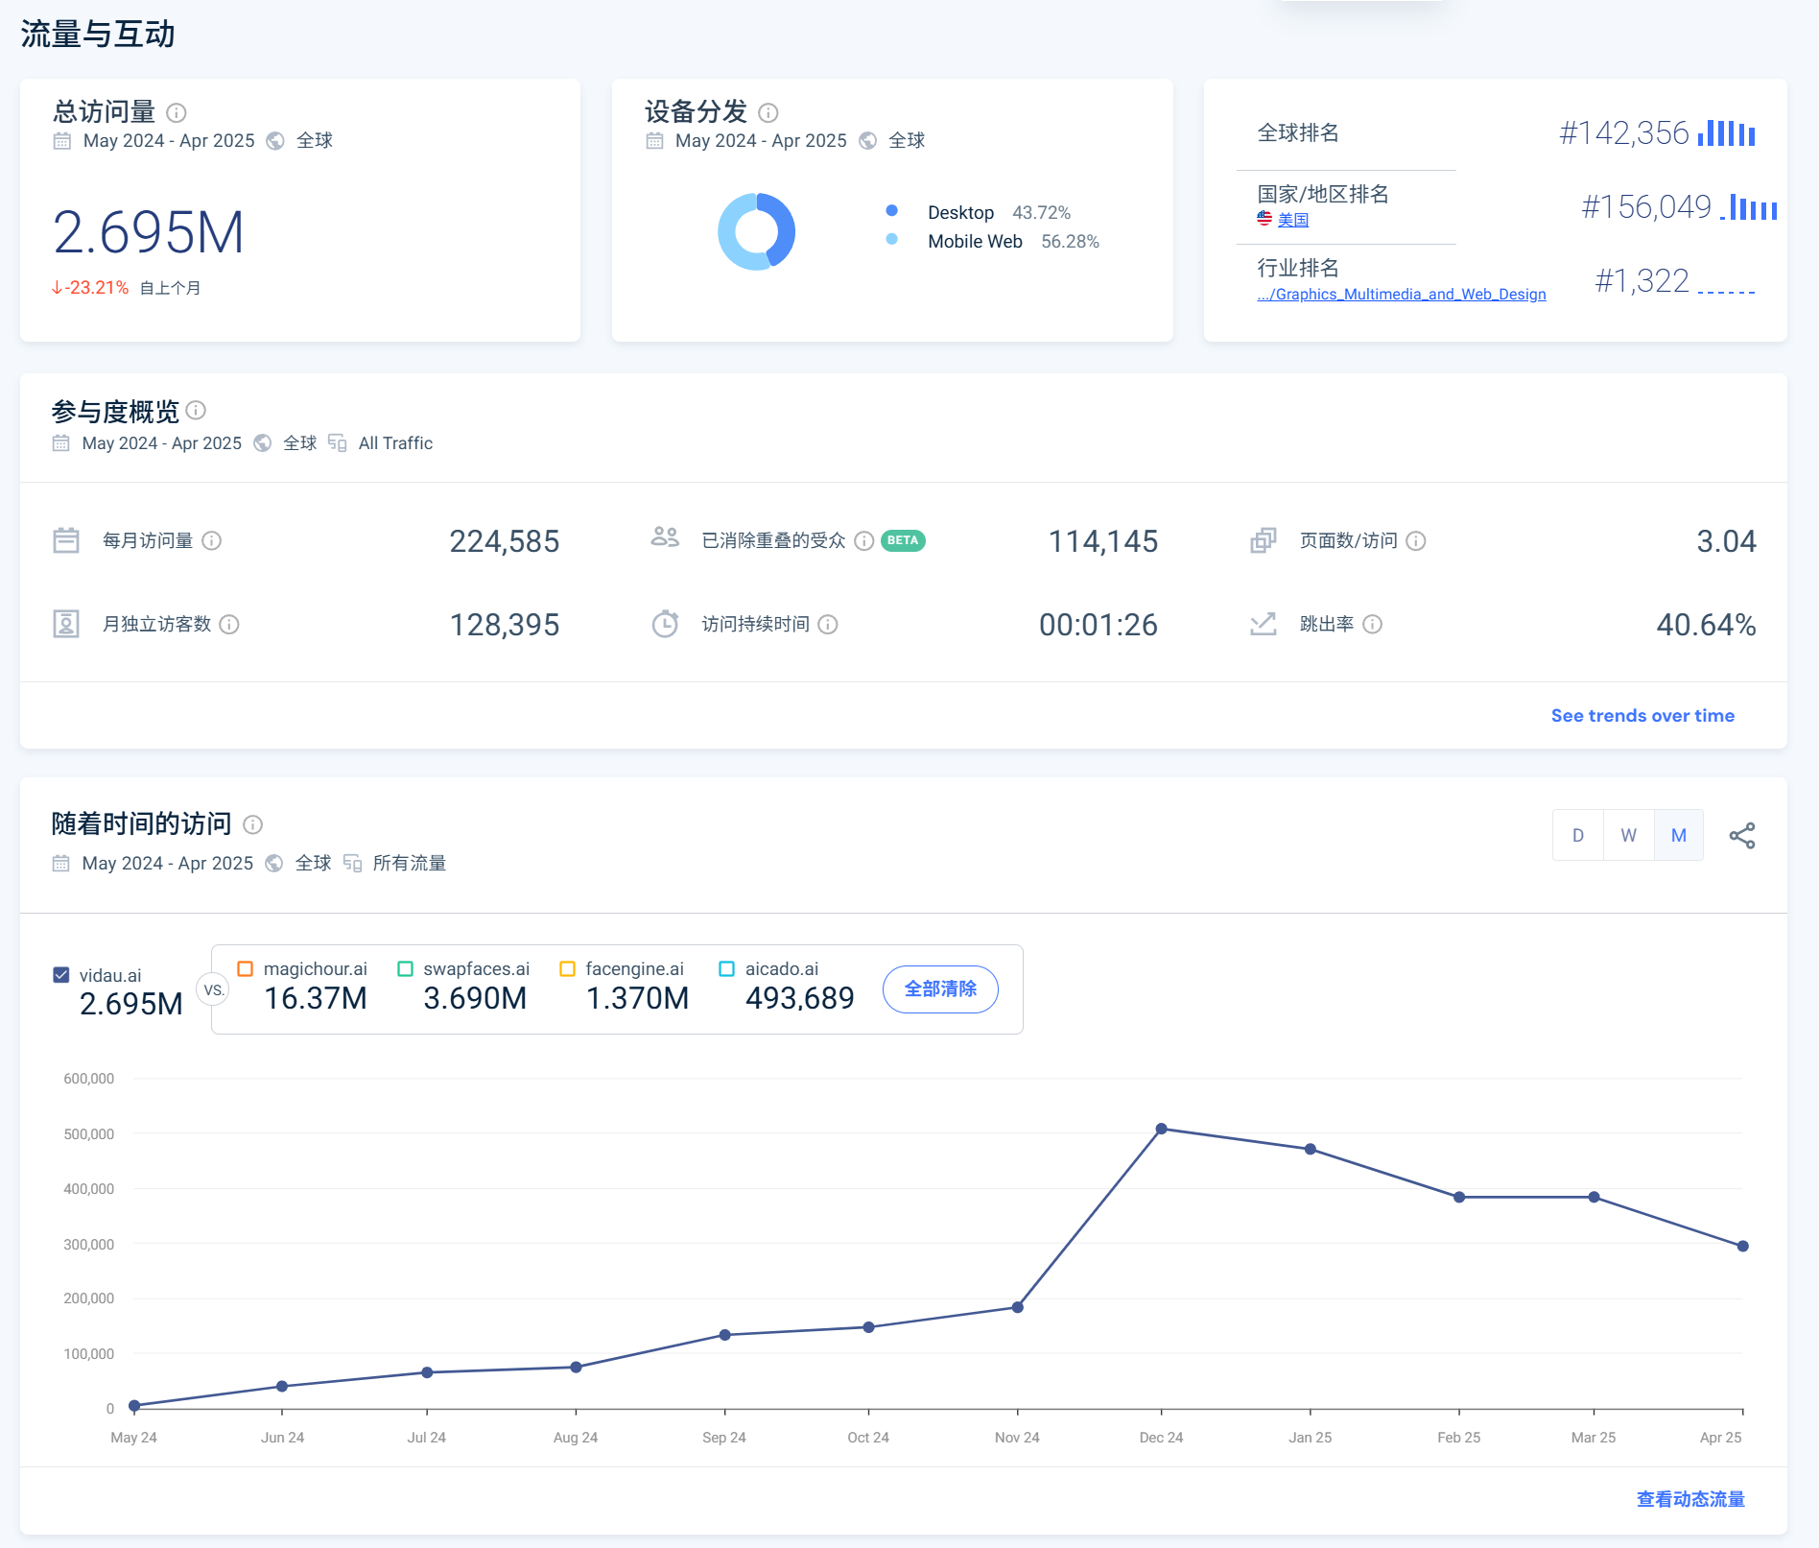Image resolution: width=1819 pixels, height=1548 pixels.
Task: Click the 访问持续时间 clock icon
Action: point(665,624)
